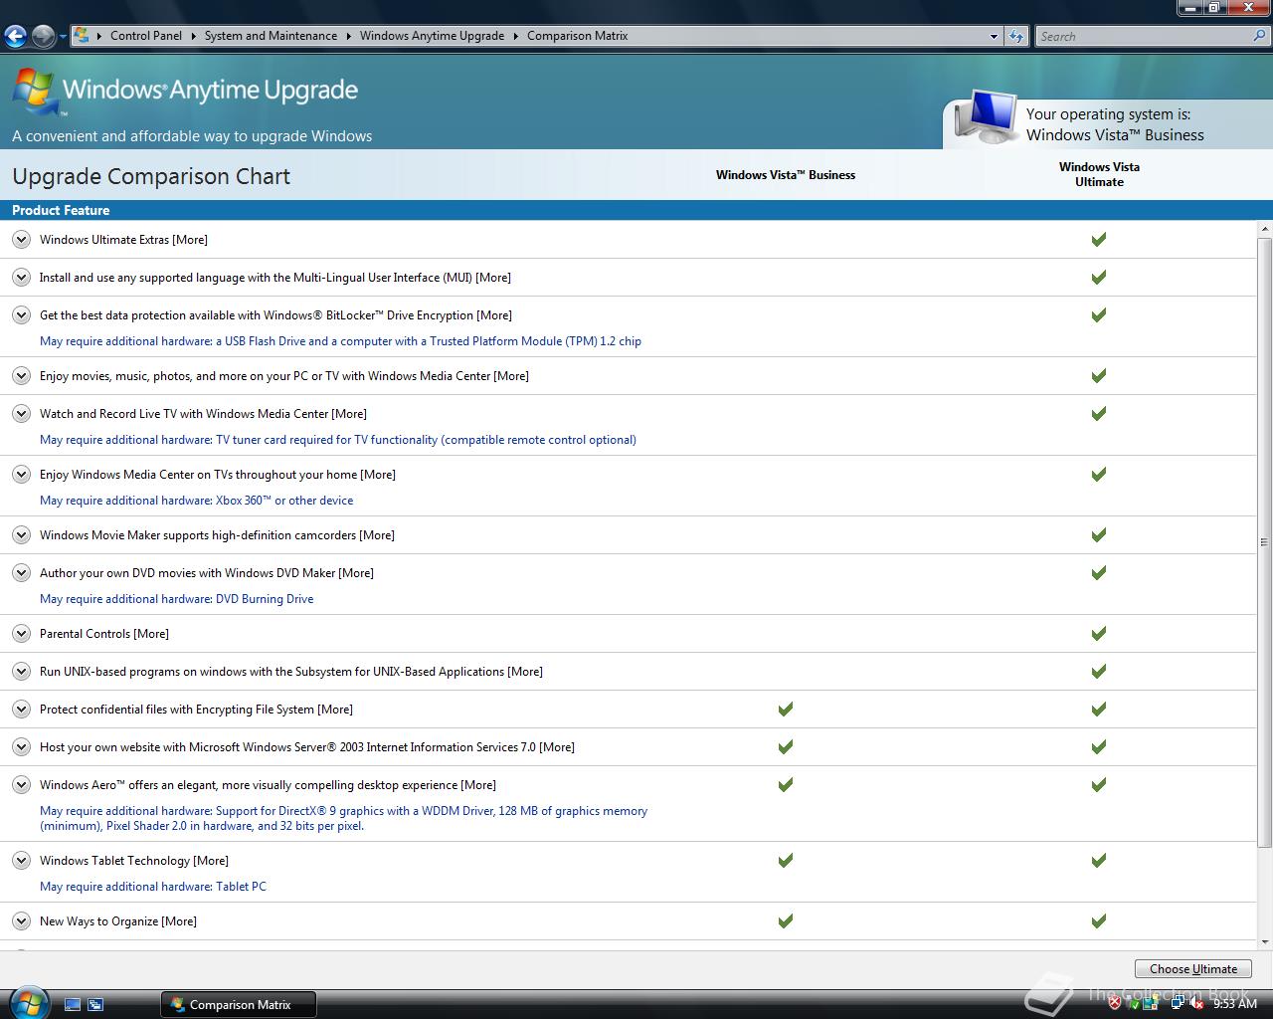Viewport: 1273px width, 1019px height.
Task: Click the Forward navigation arrow
Action: 43,37
